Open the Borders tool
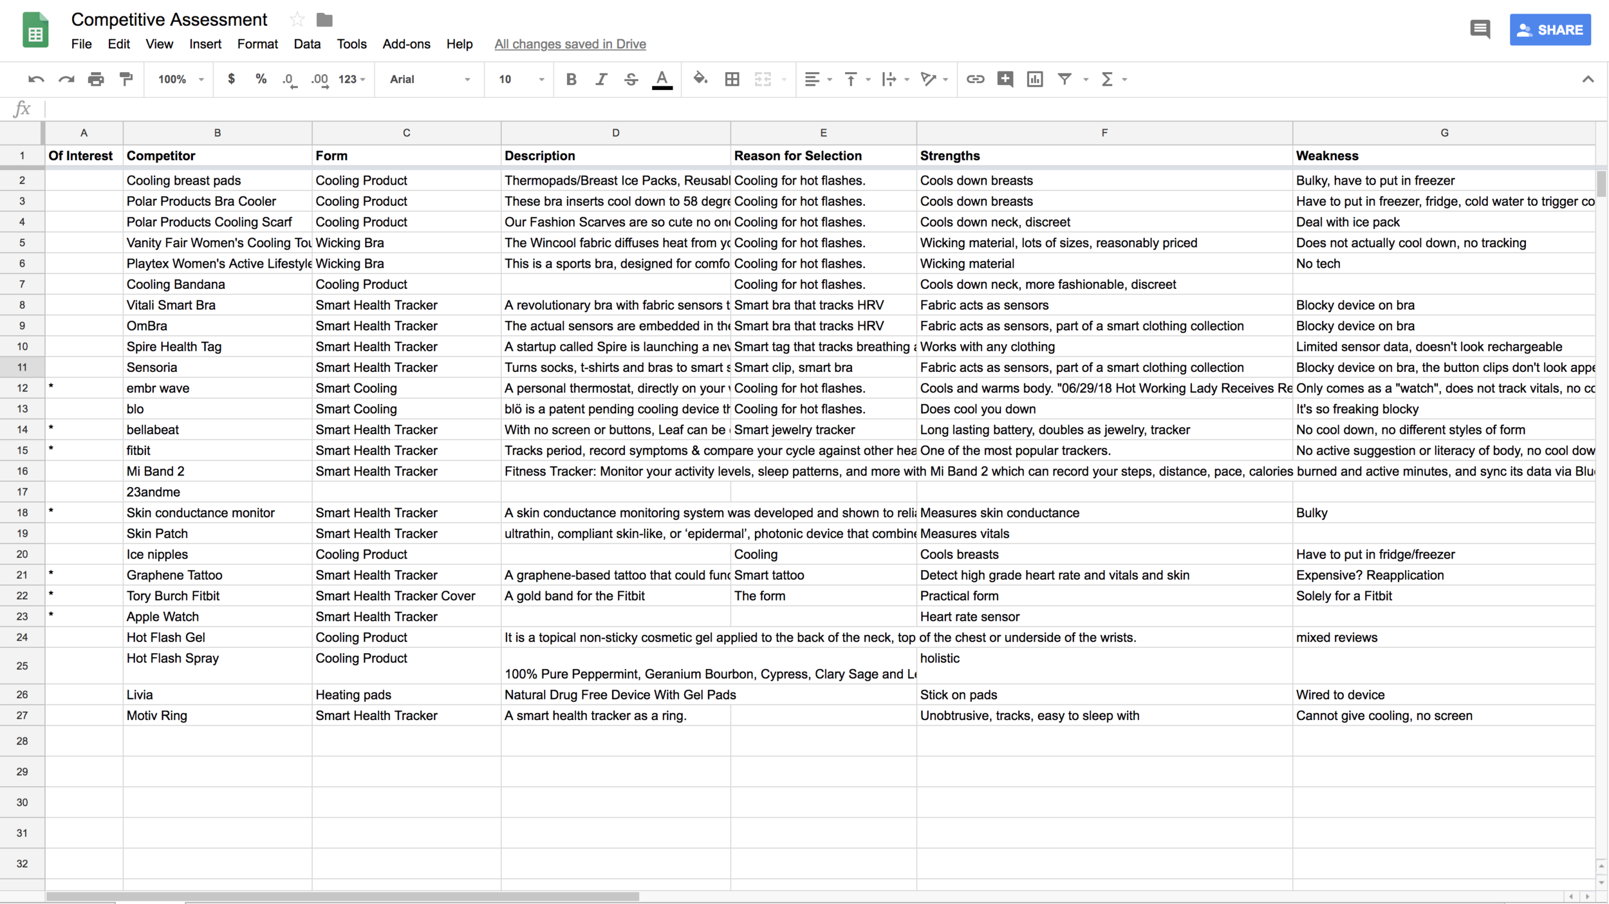 732,79
